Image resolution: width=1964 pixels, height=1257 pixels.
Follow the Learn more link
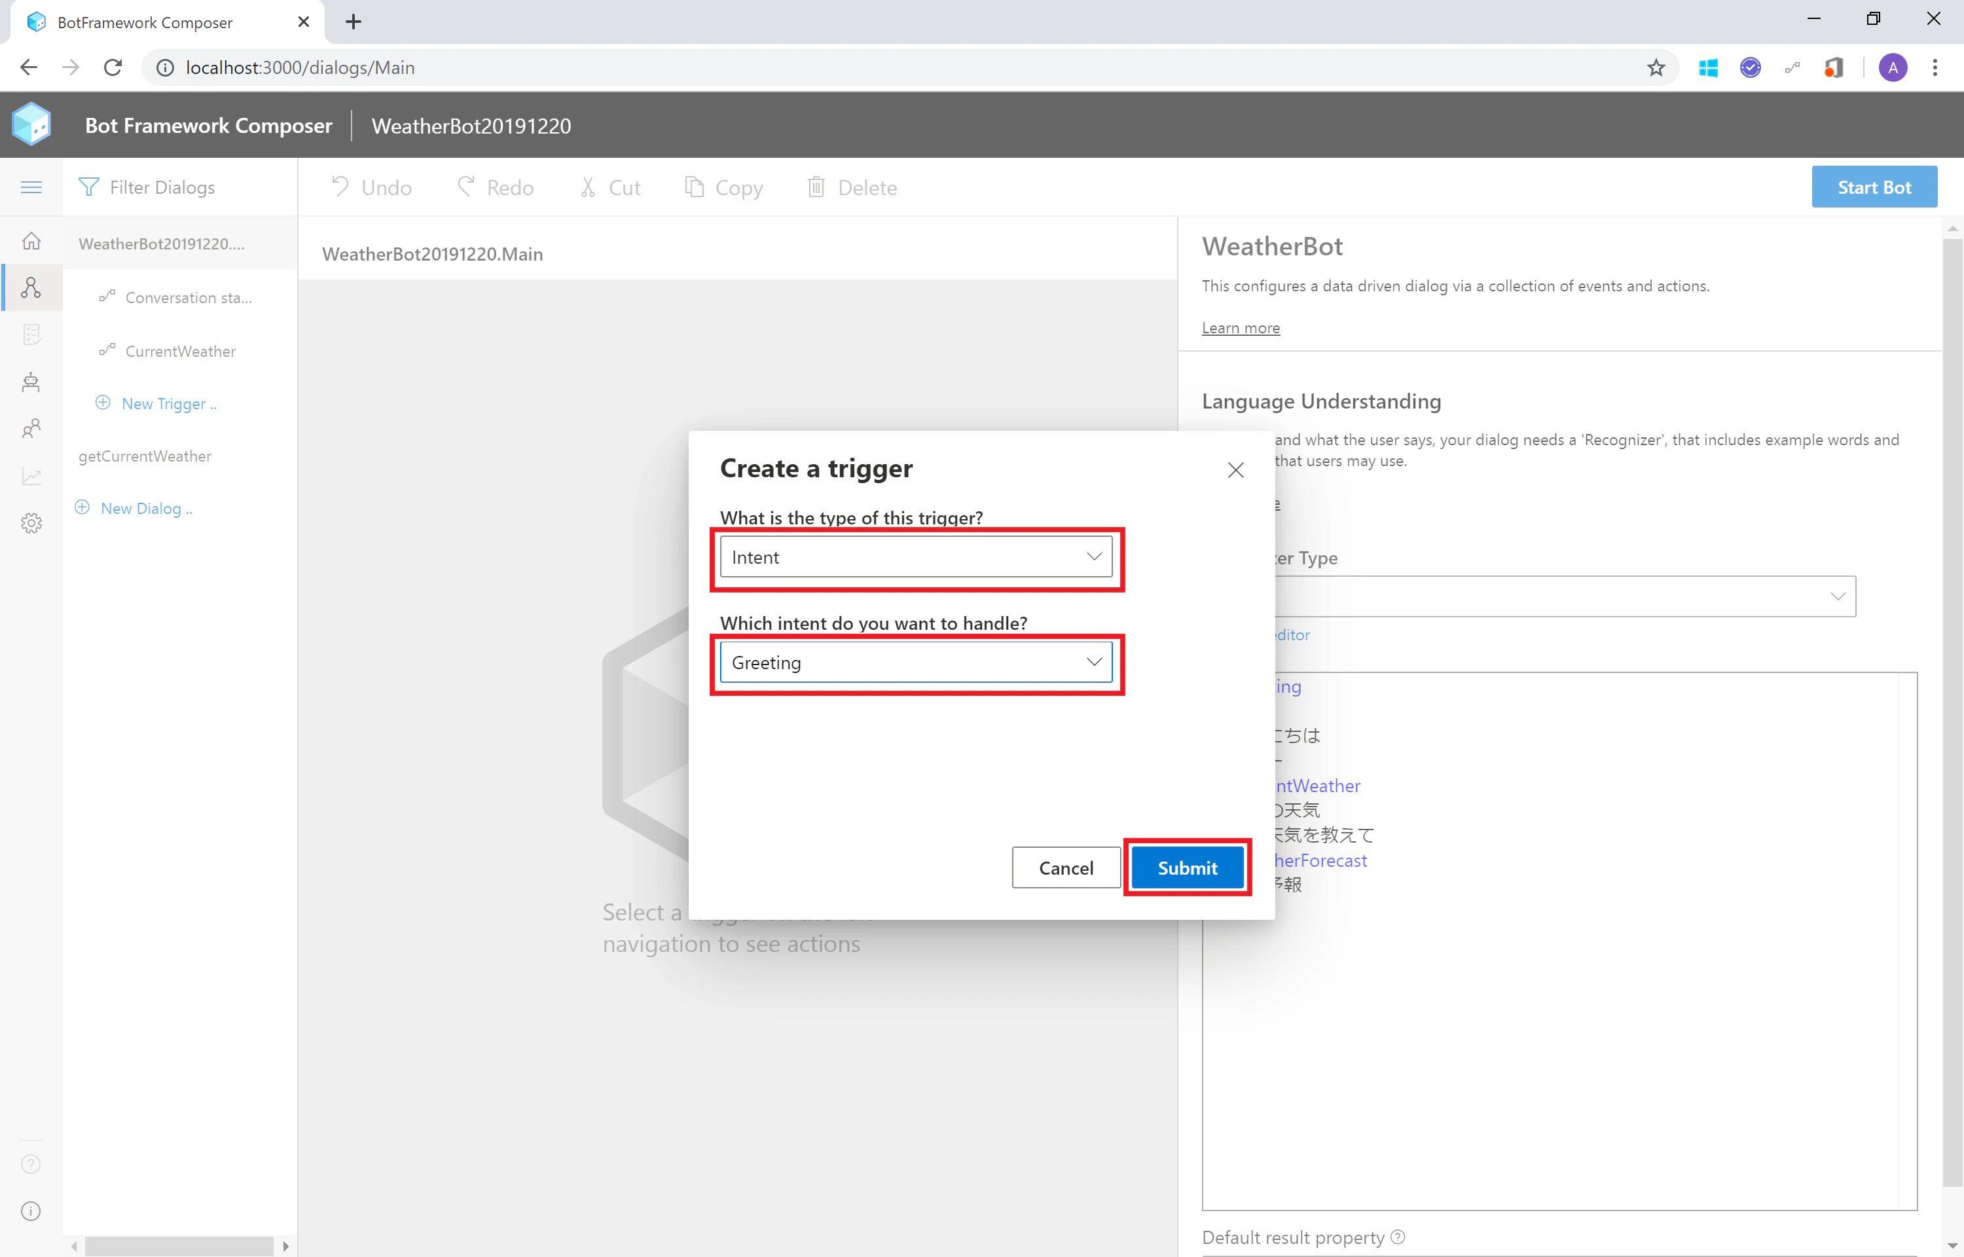[1240, 328]
